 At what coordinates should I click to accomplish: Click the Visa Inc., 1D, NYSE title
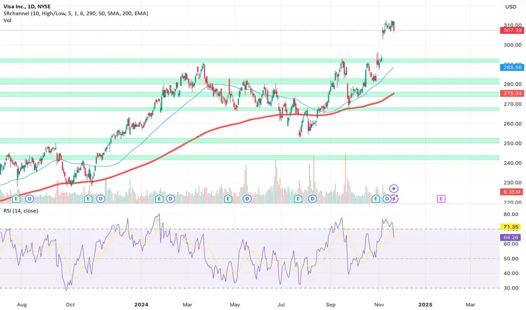[27, 6]
